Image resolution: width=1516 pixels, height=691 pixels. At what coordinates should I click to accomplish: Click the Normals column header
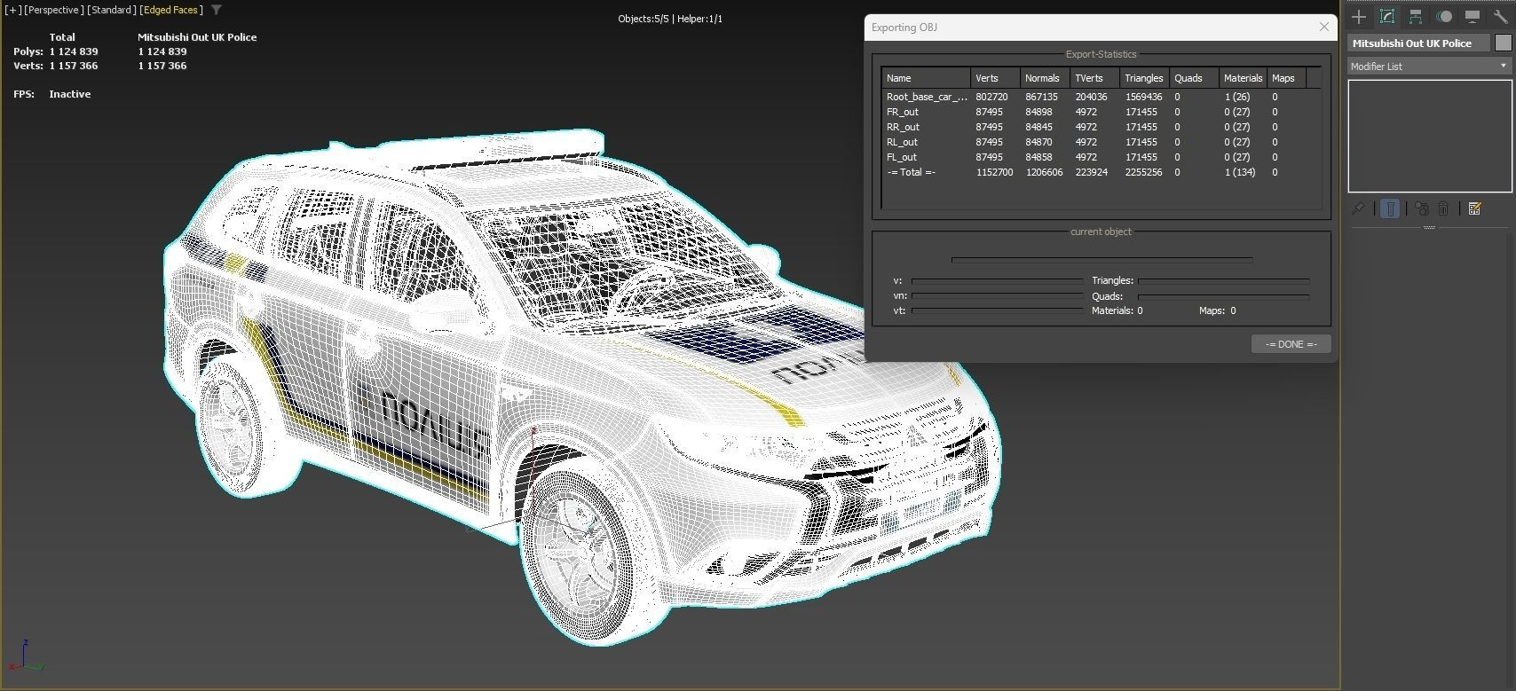point(1045,78)
